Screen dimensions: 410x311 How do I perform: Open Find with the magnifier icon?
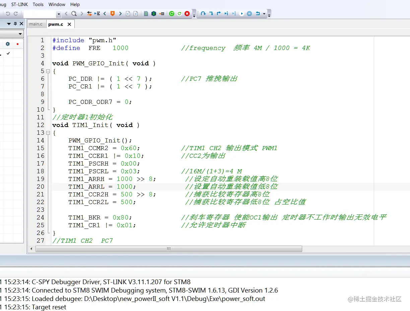tap(74, 14)
